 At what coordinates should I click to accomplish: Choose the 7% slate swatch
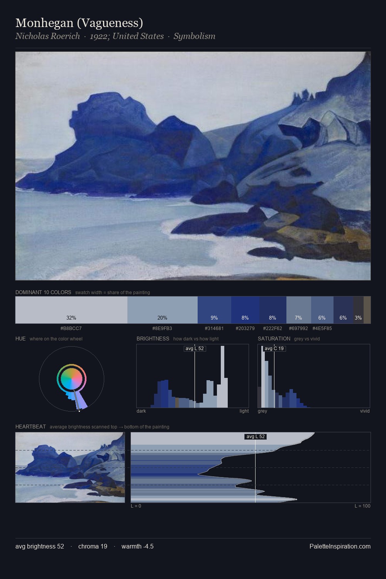(x=299, y=310)
